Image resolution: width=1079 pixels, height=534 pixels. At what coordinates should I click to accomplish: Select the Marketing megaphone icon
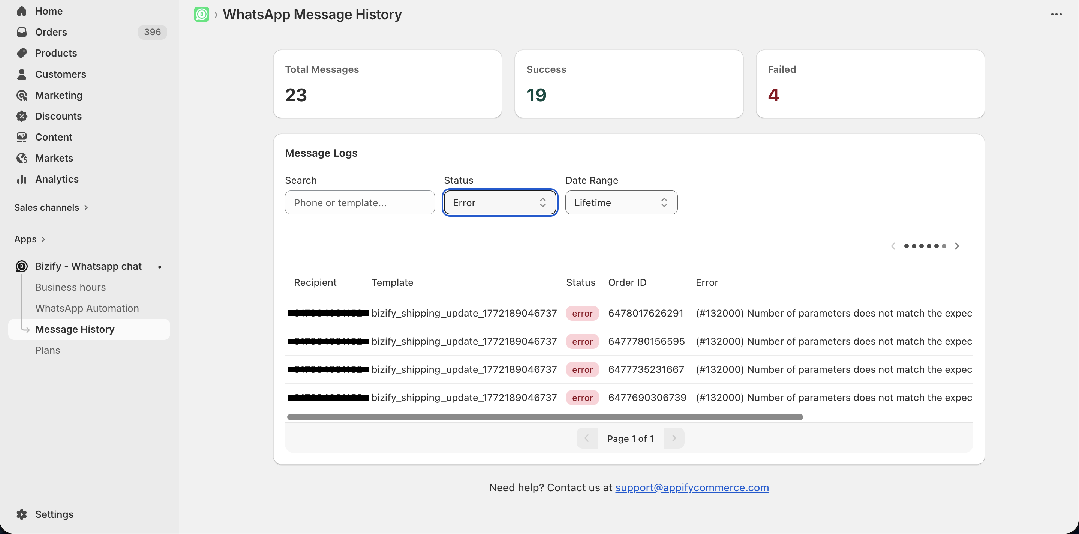tap(22, 95)
